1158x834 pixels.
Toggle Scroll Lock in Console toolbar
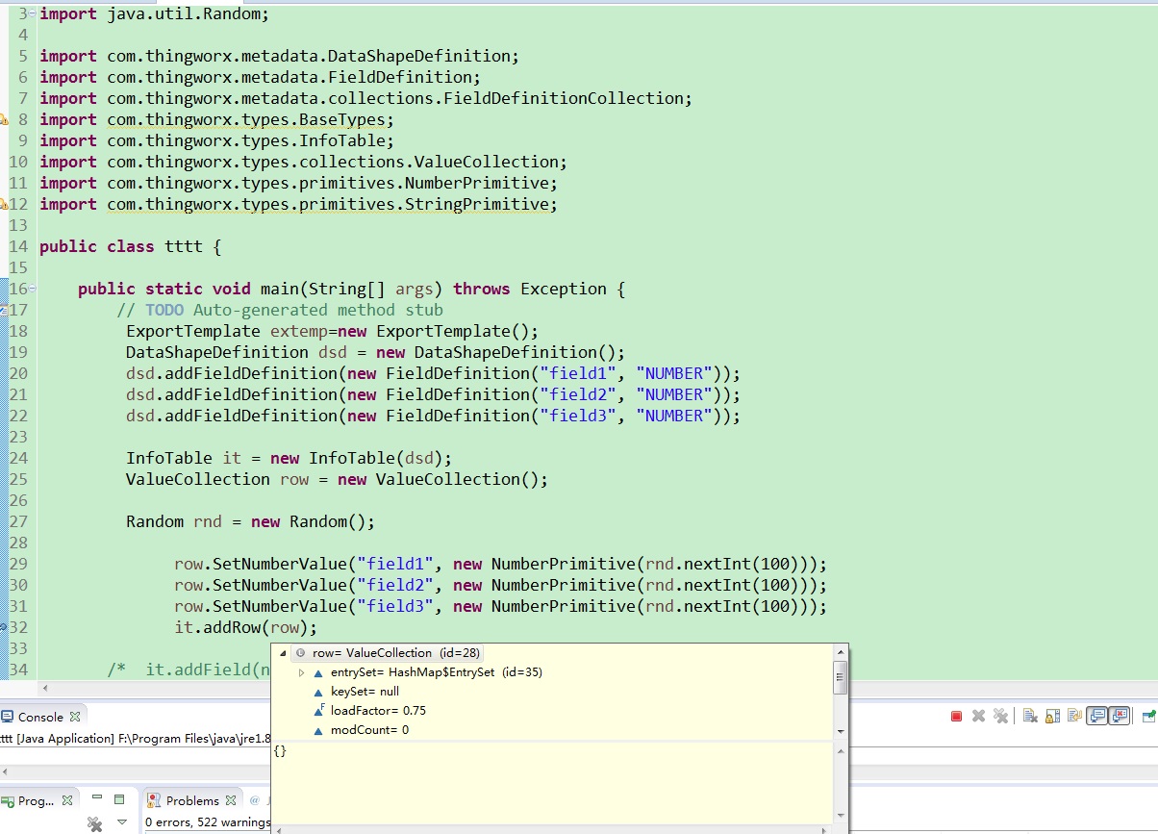click(x=1052, y=716)
